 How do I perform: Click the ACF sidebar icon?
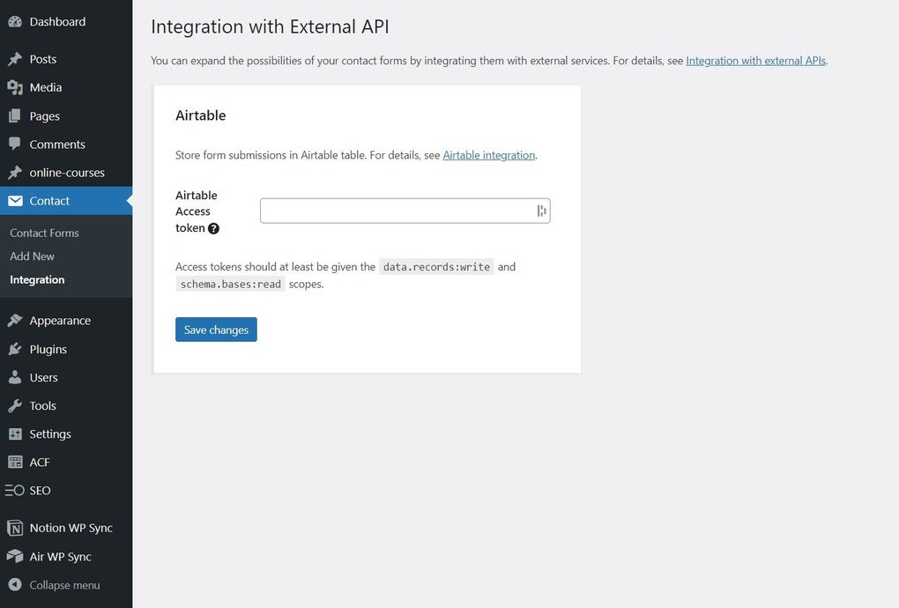13,461
